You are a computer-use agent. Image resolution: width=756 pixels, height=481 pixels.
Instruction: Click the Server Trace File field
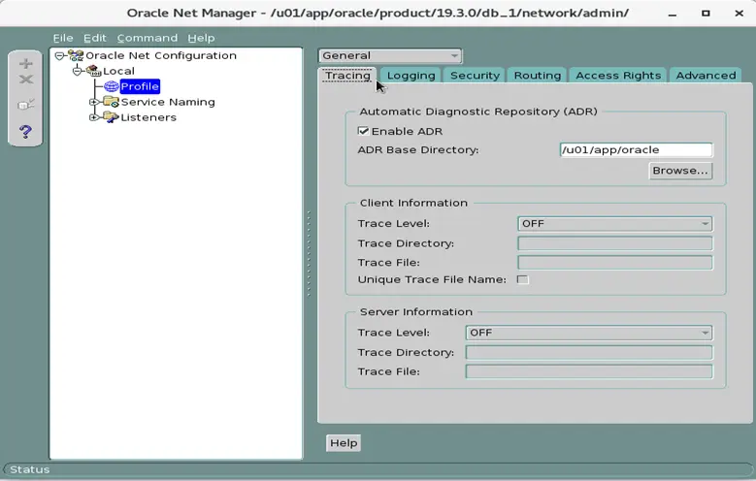(589, 371)
